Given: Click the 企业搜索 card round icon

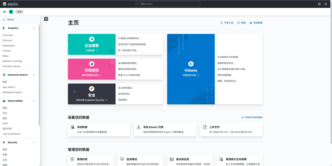Looking at the screenshot, I should click(92, 39).
